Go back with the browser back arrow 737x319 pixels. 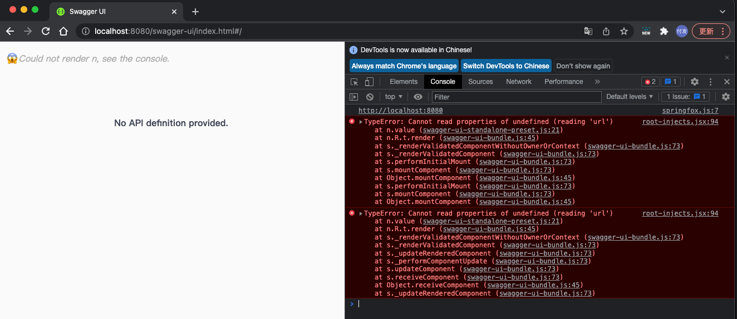tap(10, 31)
